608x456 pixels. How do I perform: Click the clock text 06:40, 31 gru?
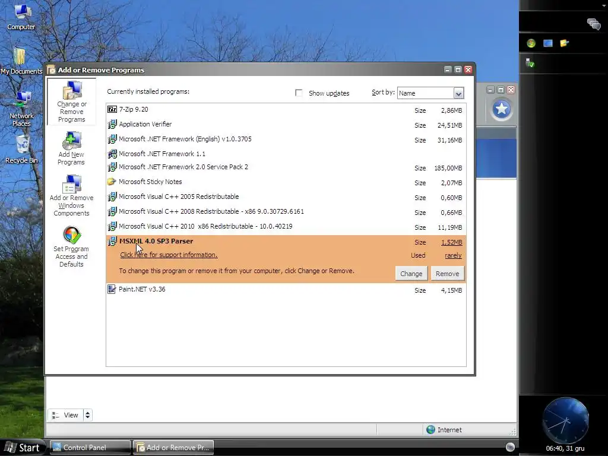point(565,449)
